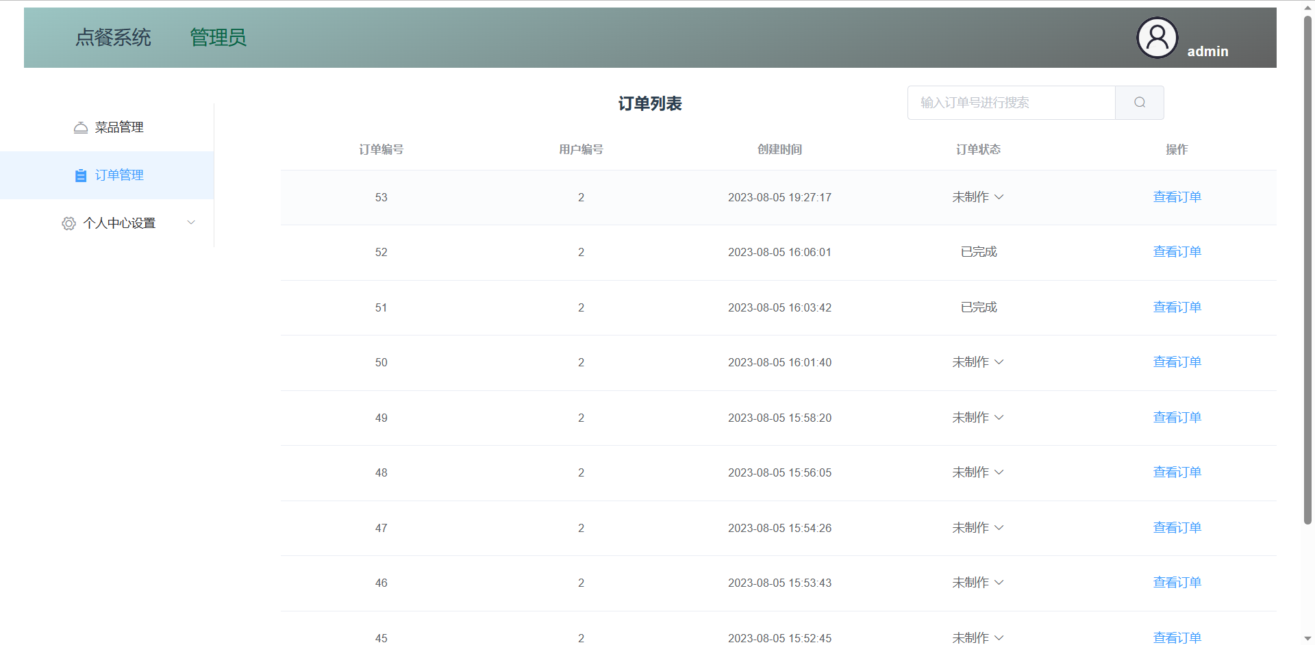Viewport: 1315px width, 645px height.
Task: Click the admin user avatar icon
Action: tap(1157, 38)
